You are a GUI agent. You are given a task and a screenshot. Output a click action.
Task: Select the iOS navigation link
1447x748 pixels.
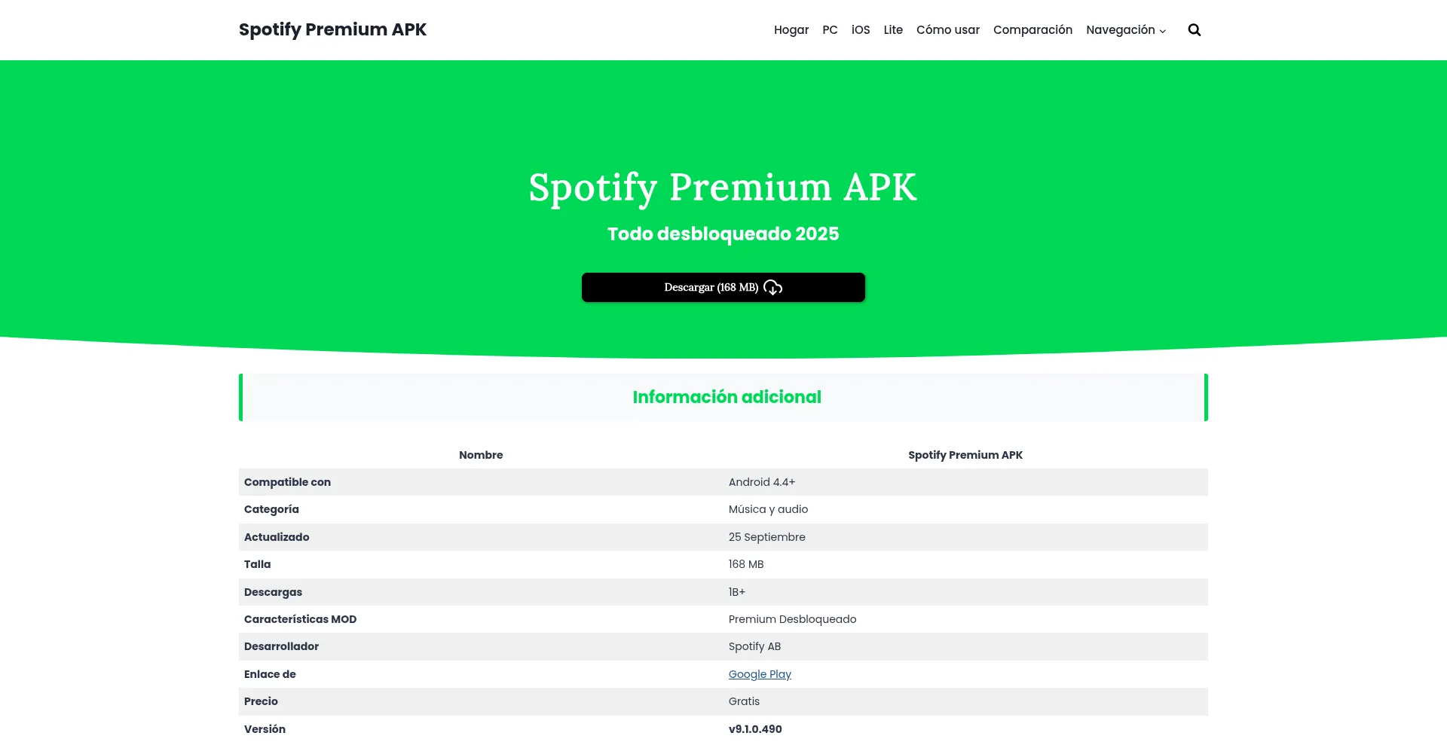(860, 30)
